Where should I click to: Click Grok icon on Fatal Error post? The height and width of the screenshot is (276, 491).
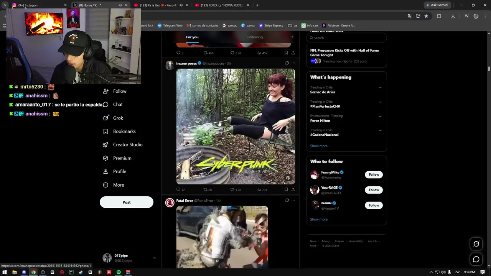click(x=287, y=200)
